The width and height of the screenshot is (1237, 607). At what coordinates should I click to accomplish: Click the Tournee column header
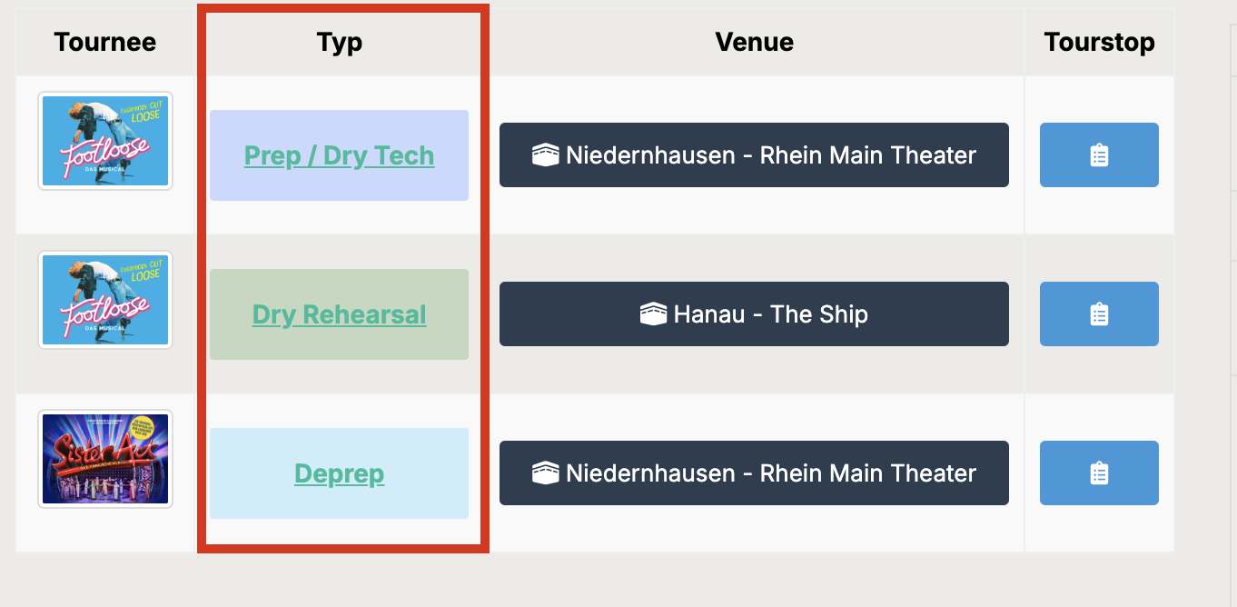coord(105,42)
